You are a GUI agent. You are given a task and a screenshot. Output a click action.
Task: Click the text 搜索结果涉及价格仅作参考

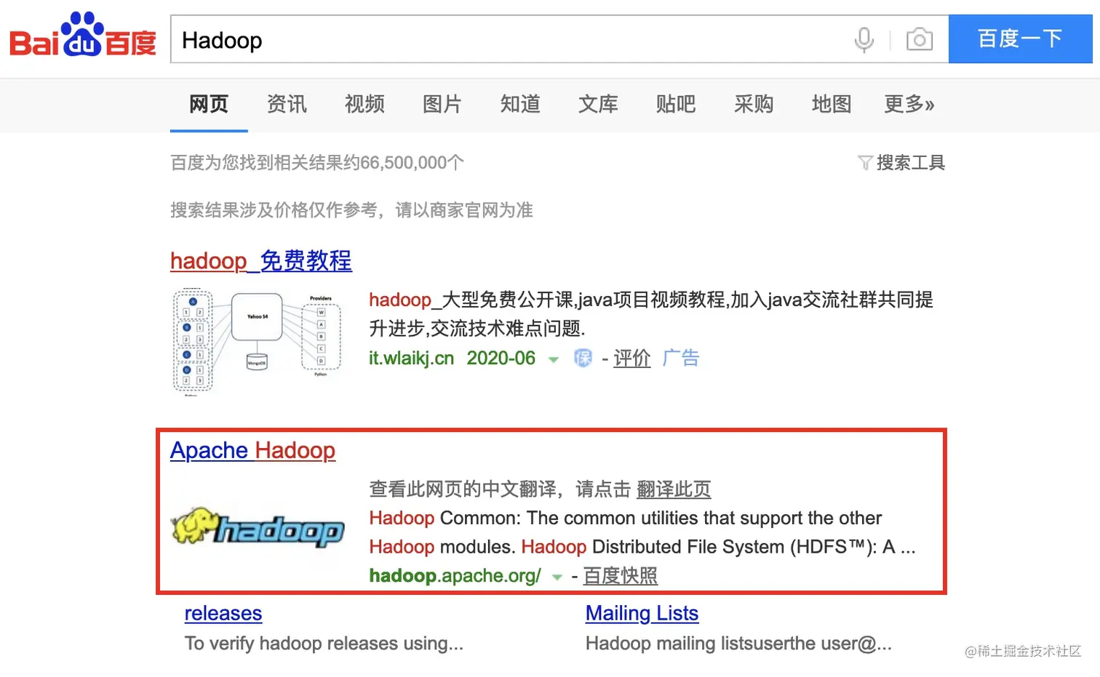point(274,210)
